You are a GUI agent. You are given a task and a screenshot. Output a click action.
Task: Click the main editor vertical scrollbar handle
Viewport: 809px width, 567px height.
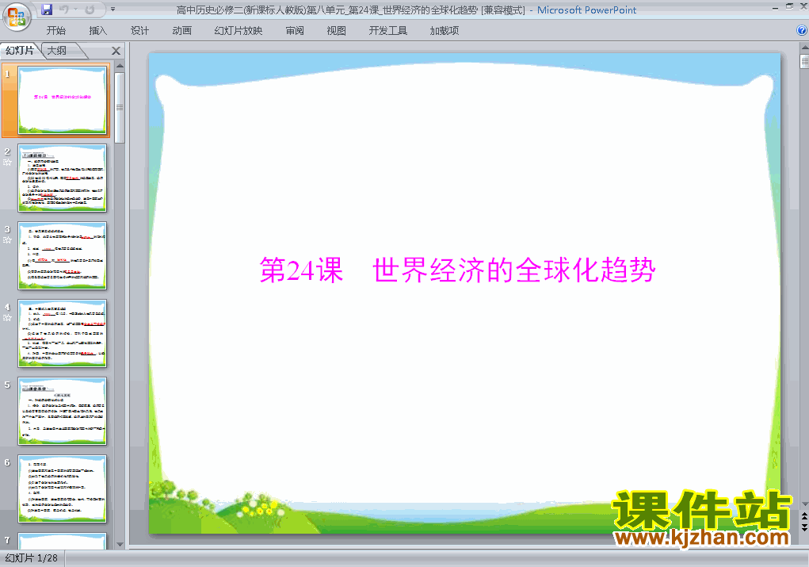coord(804,61)
